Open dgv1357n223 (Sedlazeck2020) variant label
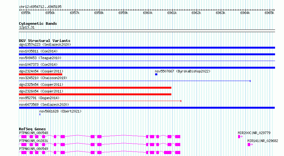The height and width of the screenshot is (156, 284). pos(45,44)
